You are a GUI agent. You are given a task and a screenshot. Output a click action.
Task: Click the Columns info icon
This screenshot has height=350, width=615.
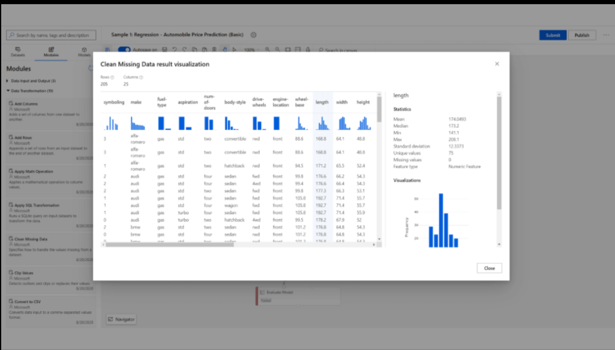click(141, 77)
